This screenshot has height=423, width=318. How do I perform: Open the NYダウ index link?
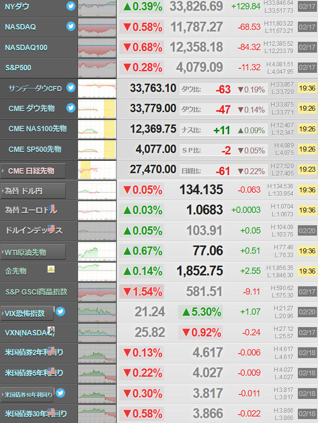(17, 6)
